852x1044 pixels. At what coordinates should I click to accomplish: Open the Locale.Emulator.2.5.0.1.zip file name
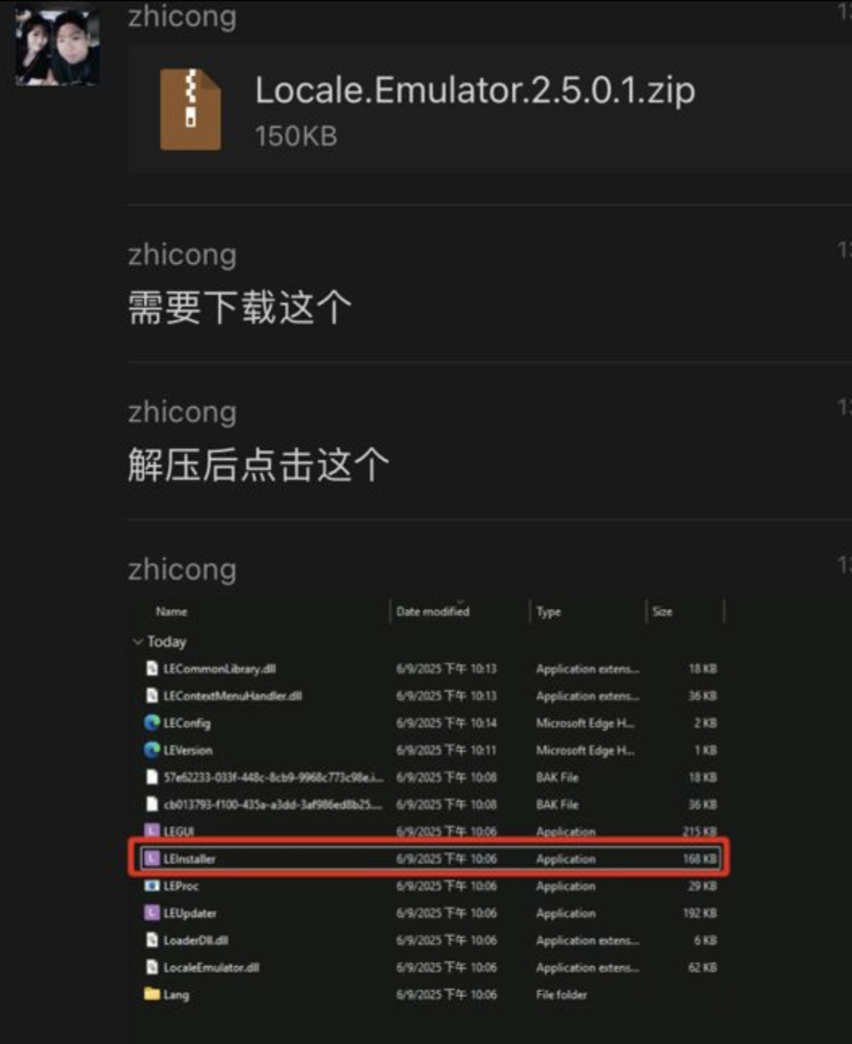(475, 90)
